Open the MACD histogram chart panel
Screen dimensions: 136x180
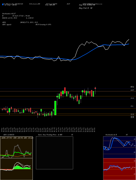pyautogui.click(x=16, y=169)
